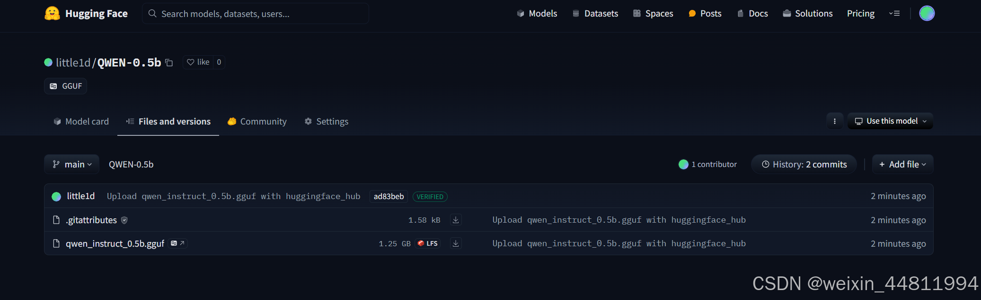
Task: Open qwen_instruct_0.5b.gguf file
Action: click(115, 243)
